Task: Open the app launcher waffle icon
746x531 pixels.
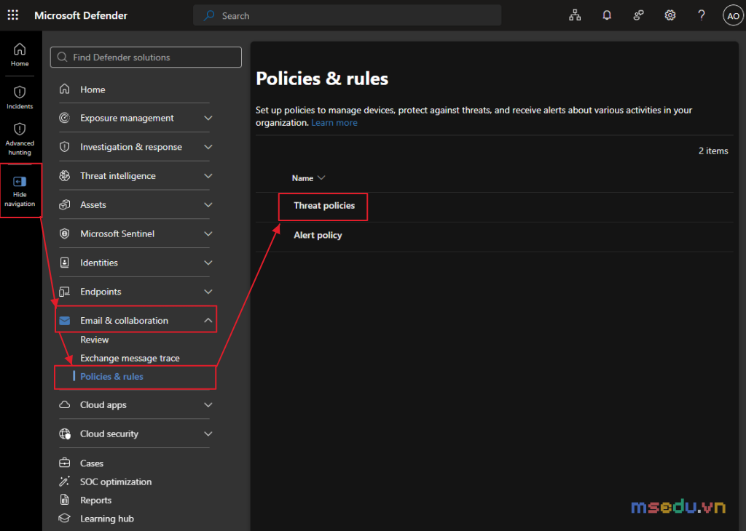Action: pyautogui.click(x=13, y=15)
